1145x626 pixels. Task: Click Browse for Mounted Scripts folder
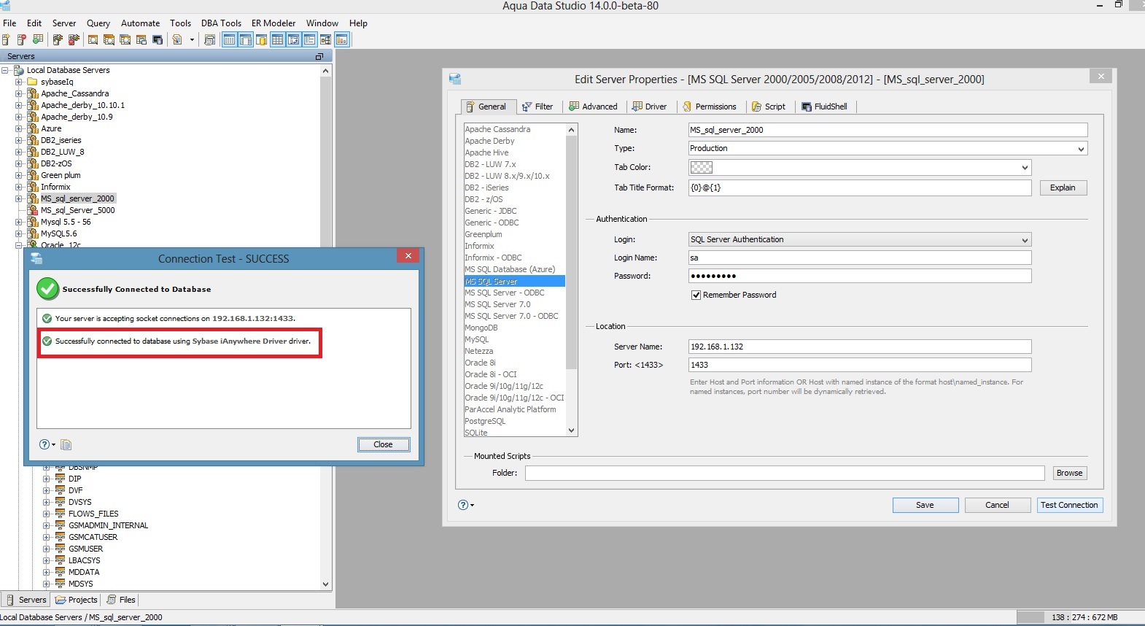coord(1069,473)
